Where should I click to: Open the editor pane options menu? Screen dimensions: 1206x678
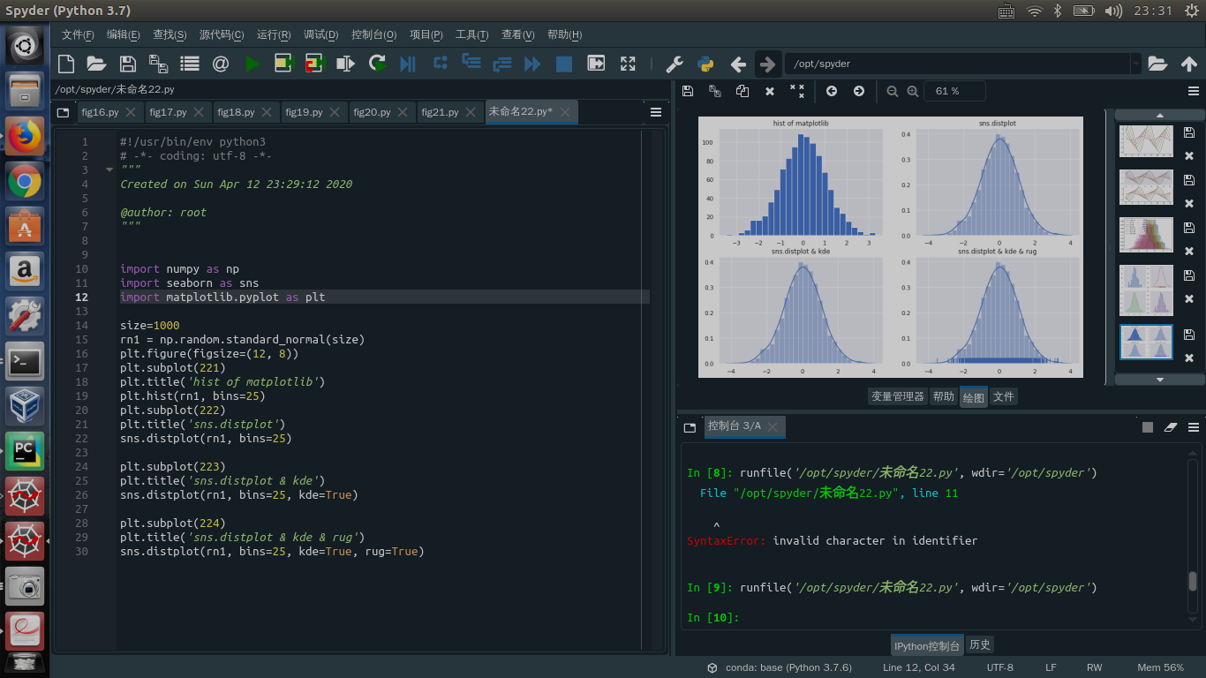656,112
